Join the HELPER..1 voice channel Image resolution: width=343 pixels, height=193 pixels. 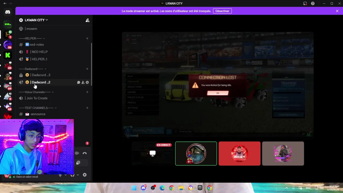pos(54,59)
